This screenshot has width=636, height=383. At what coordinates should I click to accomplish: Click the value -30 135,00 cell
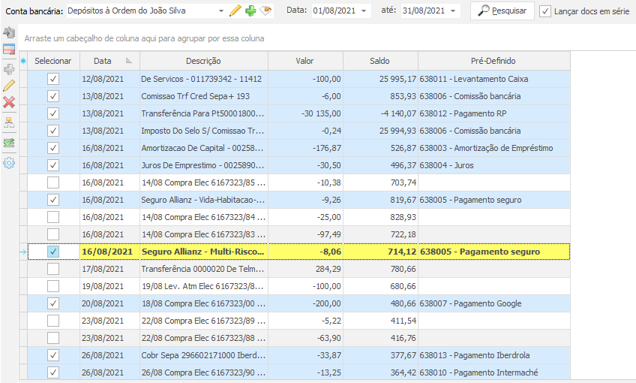[x=305, y=113]
